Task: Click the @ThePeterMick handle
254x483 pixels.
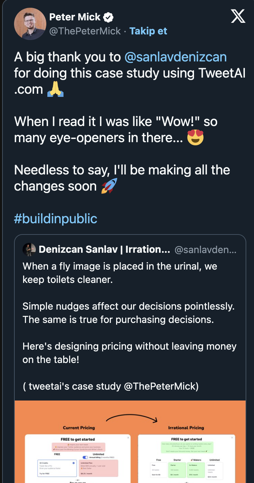Action: click(85, 31)
